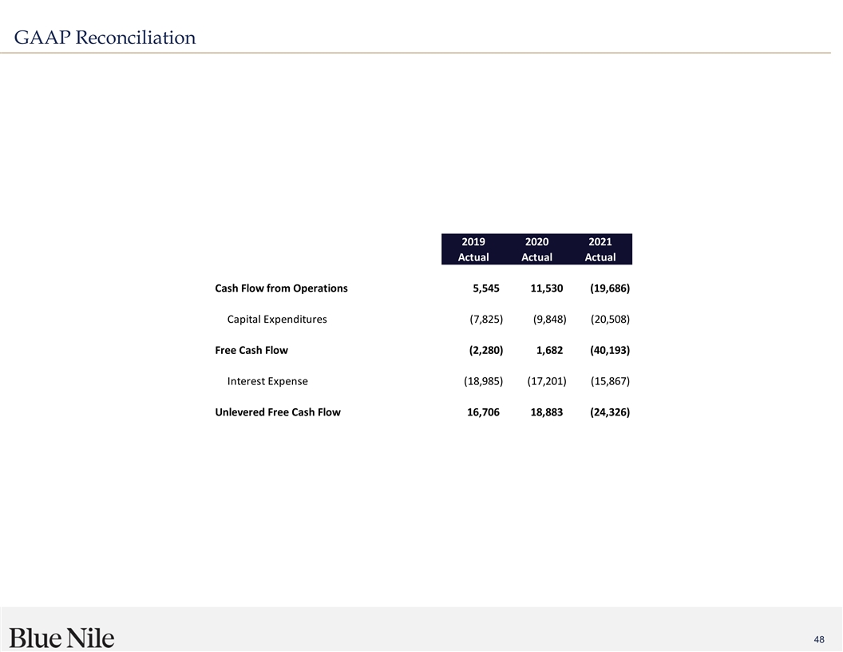Select the 2021 Actual column header
The image size is (843, 652).
[600, 249]
